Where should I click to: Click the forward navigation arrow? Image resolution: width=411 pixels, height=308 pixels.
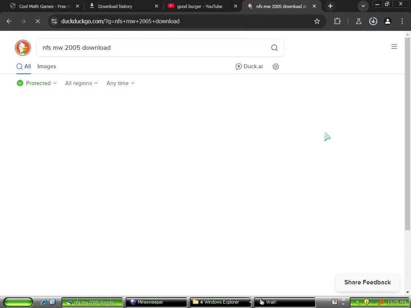[23, 22]
